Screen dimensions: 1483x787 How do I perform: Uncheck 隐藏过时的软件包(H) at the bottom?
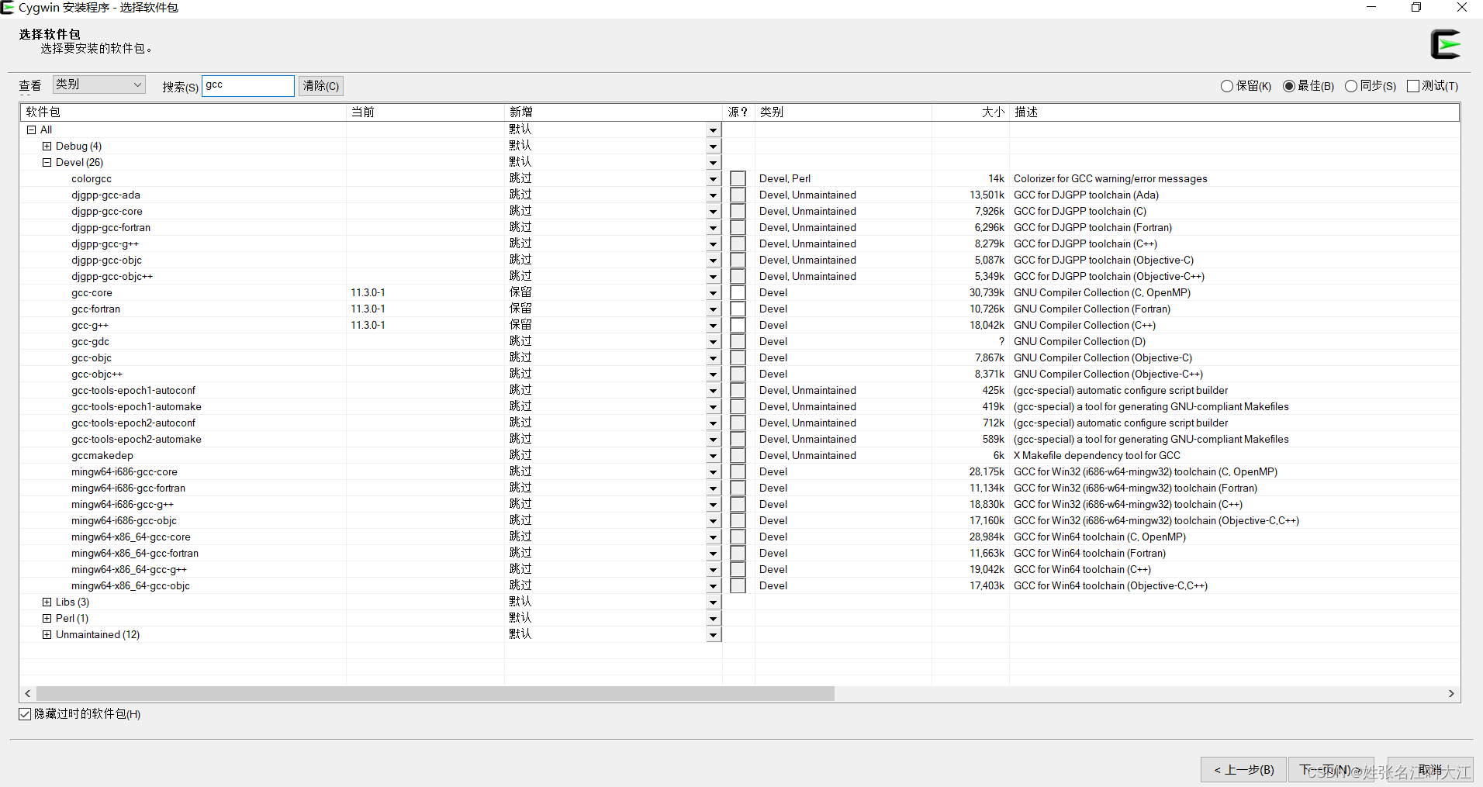click(24, 713)
